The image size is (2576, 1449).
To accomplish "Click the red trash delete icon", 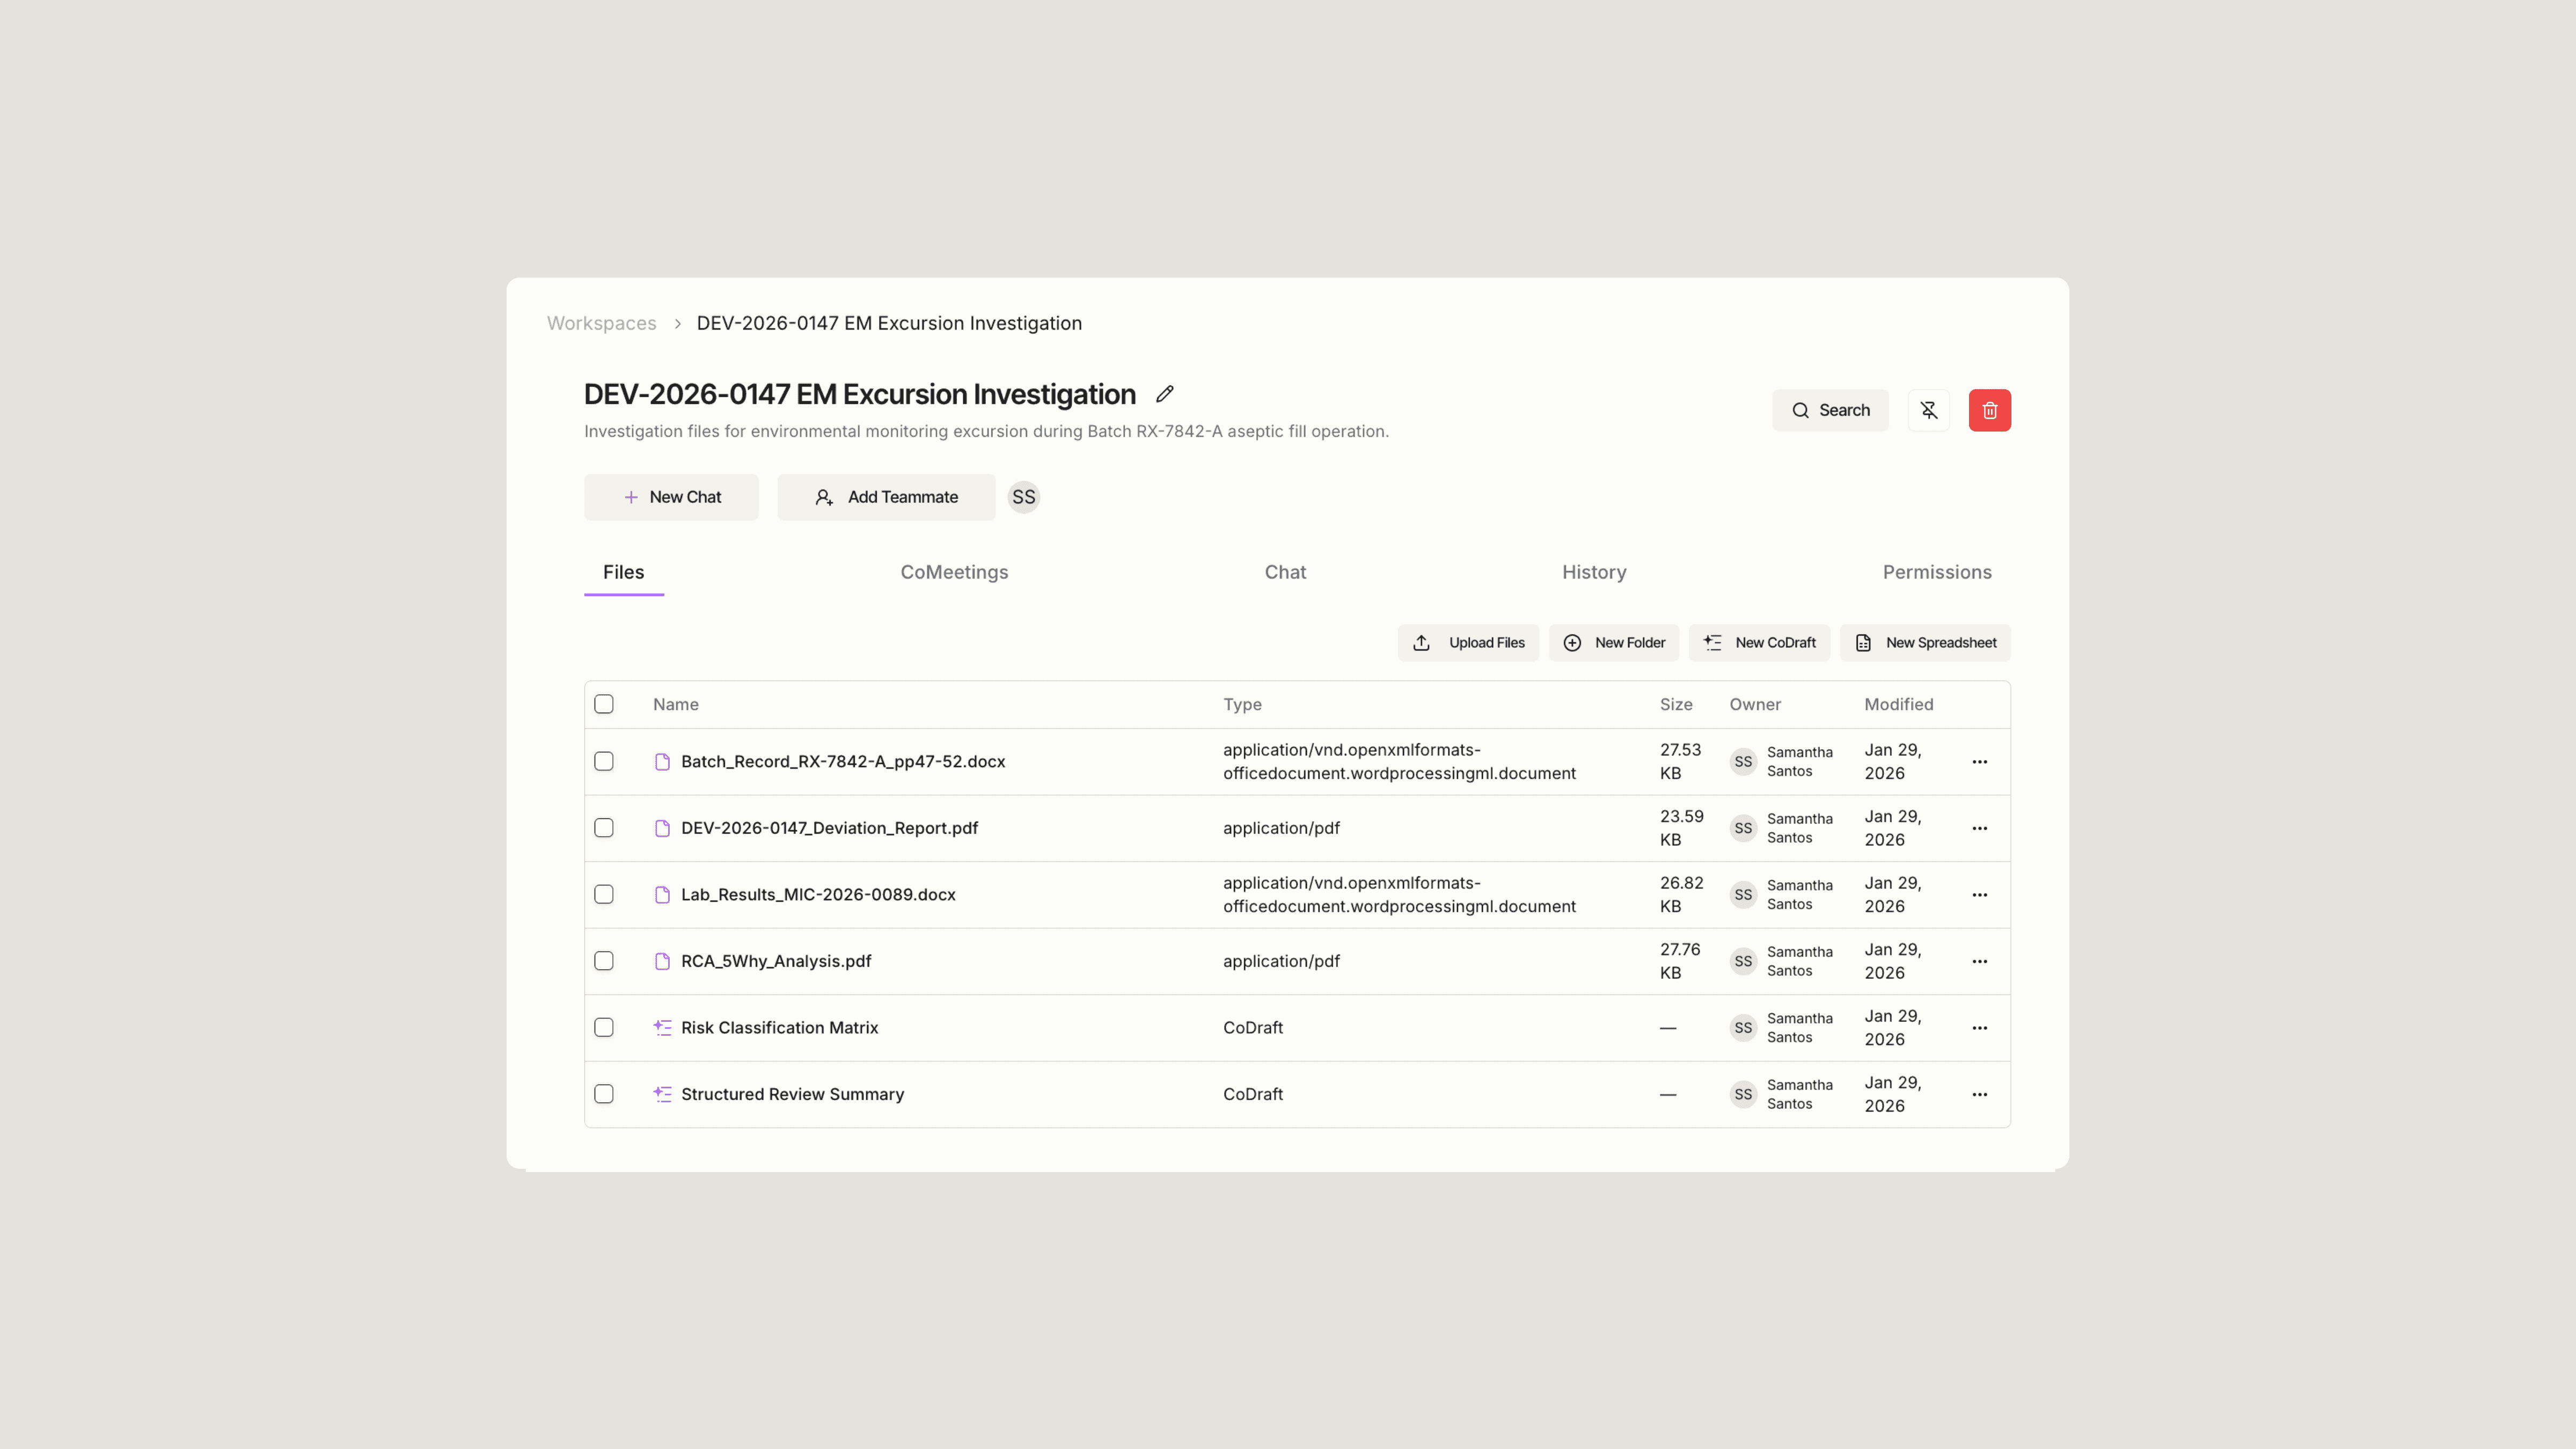I will point(1989,410).
